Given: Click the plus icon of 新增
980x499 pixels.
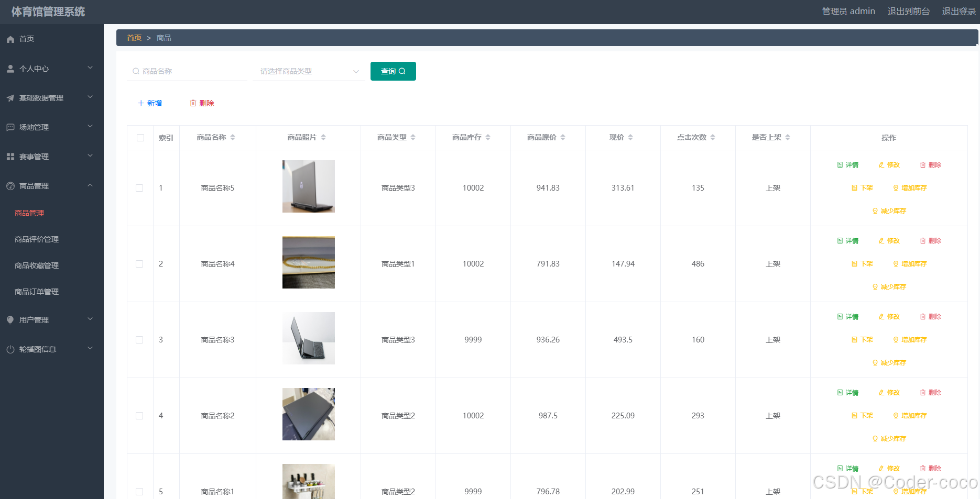Looking at the screenshot, I should [141, 103].
